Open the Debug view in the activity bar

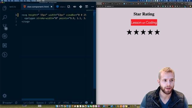5,36
